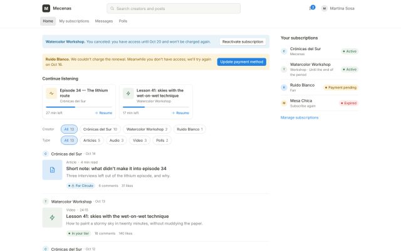Resume Episode 34 The lithium route
The image size is (401, 251).
tap(103, 113)
